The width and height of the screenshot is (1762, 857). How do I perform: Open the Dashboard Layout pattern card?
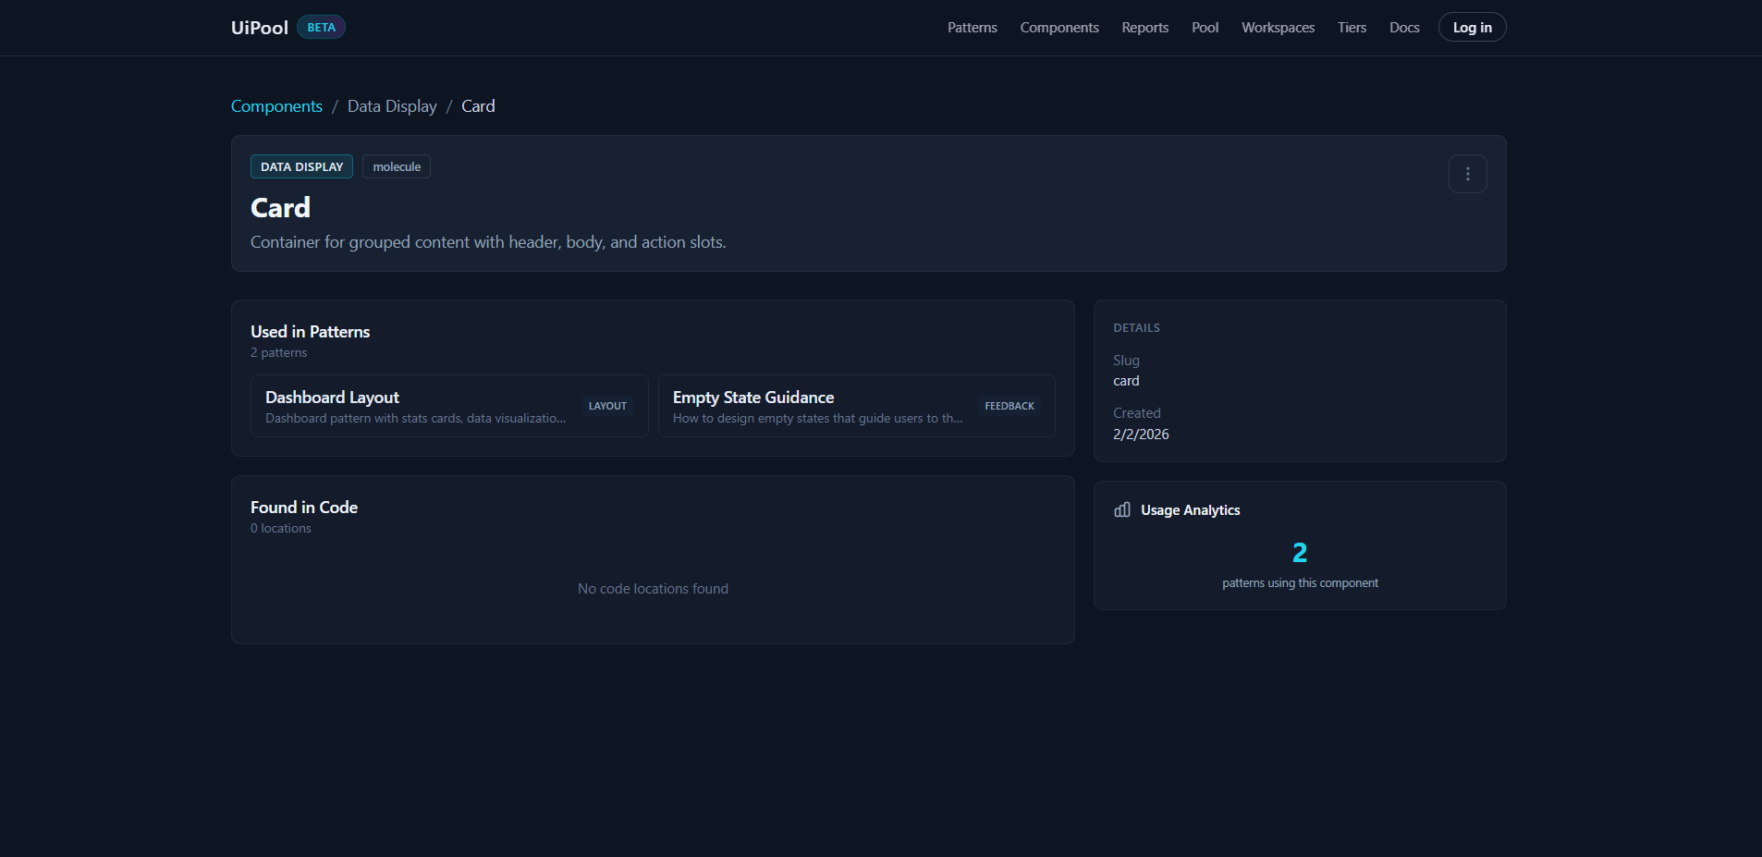pos(449,406)
